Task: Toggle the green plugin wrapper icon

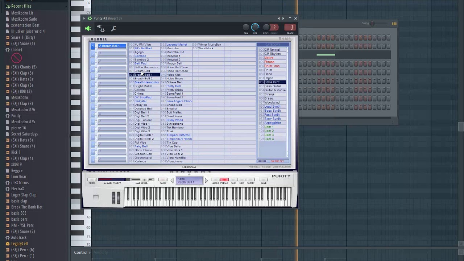Action: point(88,29)
